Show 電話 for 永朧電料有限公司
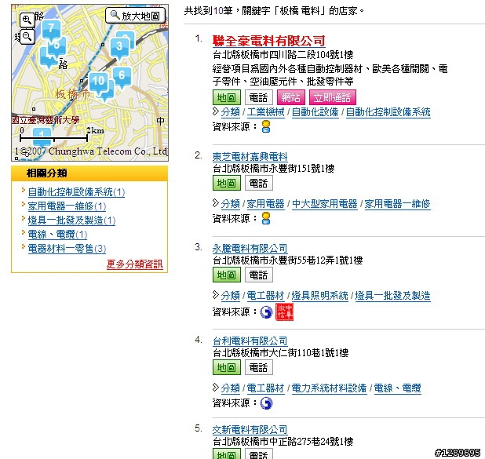 point(259,275)
